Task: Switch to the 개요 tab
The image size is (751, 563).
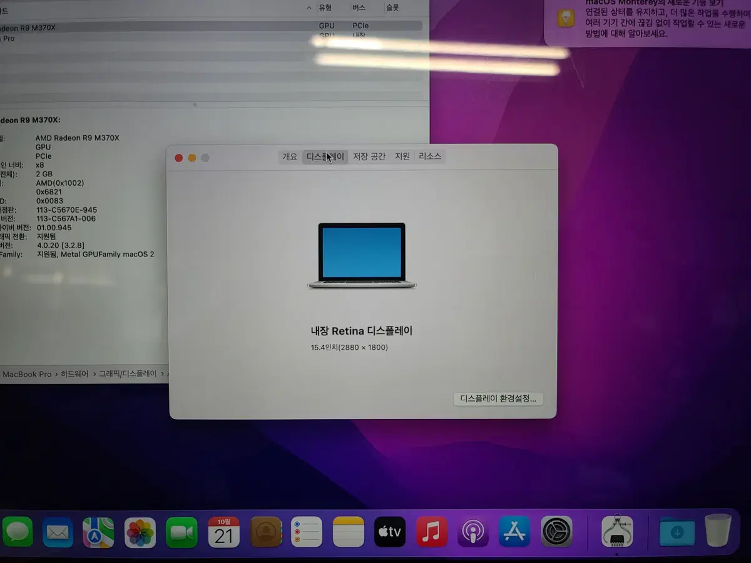Action: coord(290,156)
